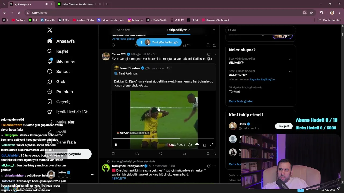
Task: Open the Maçkolik bookmark
Action: point(48,20)
